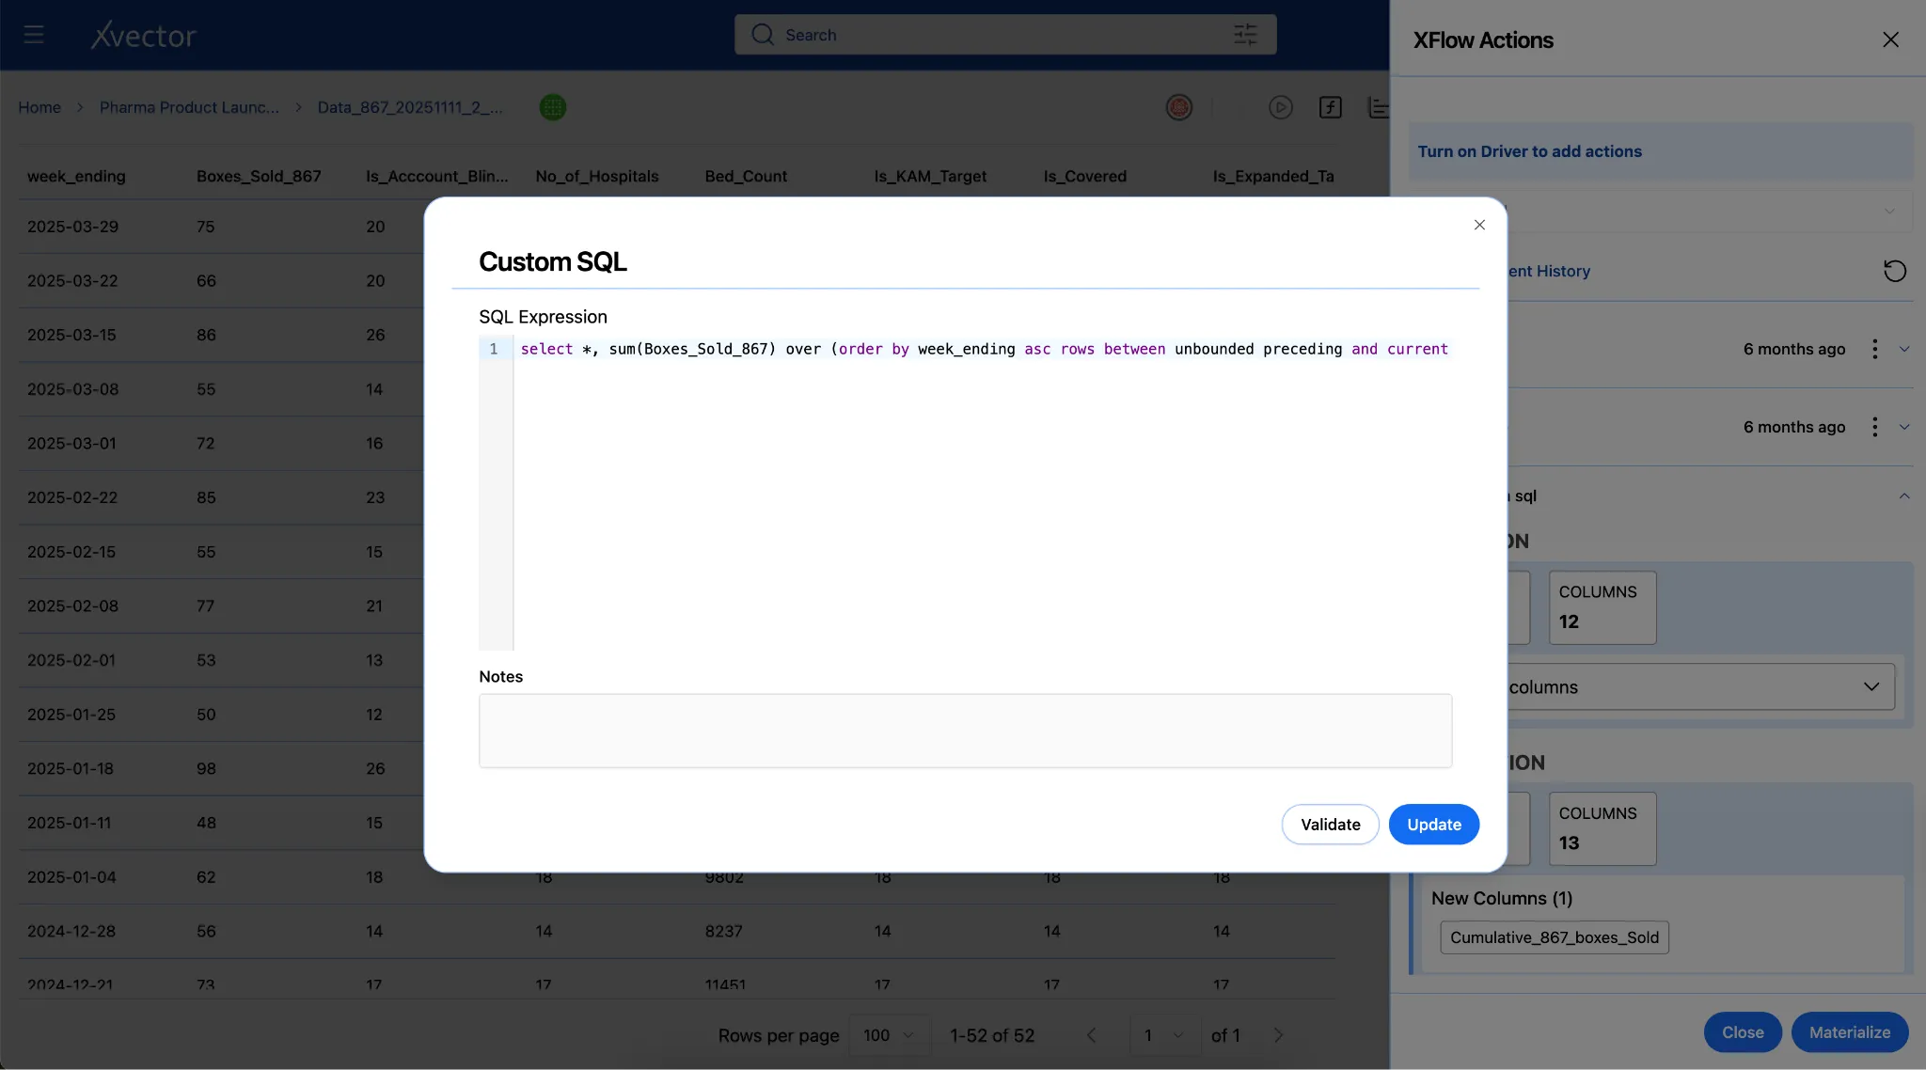Click the Bed_Count column header
This screenshot has width=1926, height=1070.
coord(746,176)
